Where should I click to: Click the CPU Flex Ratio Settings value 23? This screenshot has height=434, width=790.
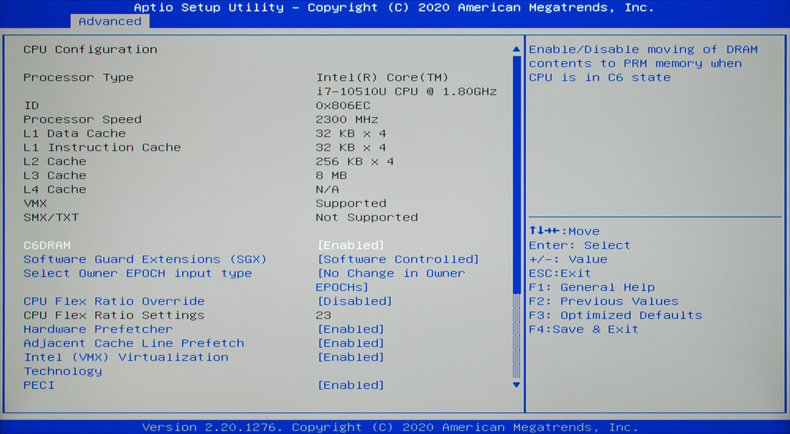[x=323, y=316]
